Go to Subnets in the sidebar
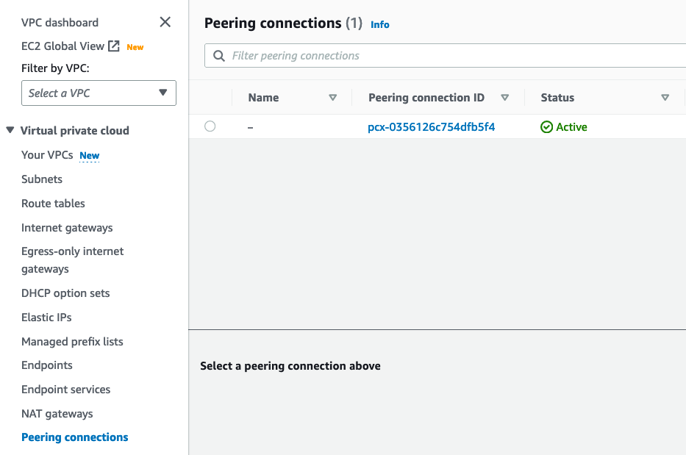Viewport: 686px width, 455px height. coord(42,179)
